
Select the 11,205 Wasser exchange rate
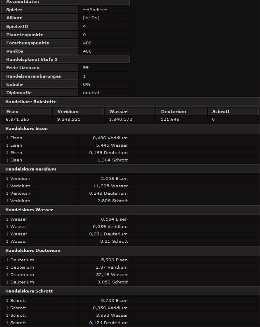(114, 186)
